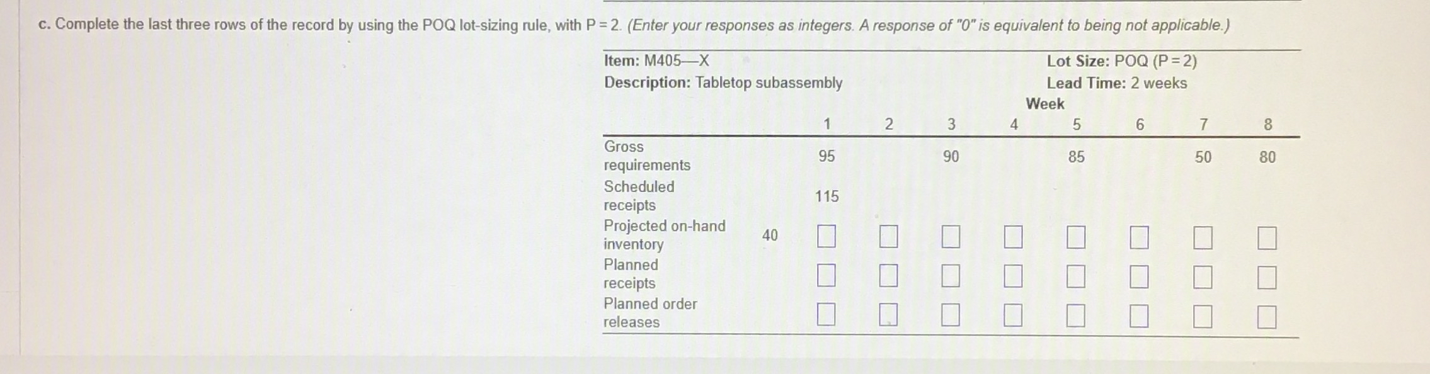1430x374 pixels.
Task: Click the scheduled receipts value of 115
Action: [829, 198]
